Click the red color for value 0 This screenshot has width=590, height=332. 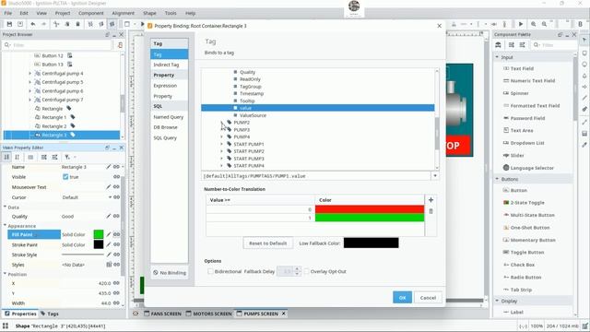point(370,209)
